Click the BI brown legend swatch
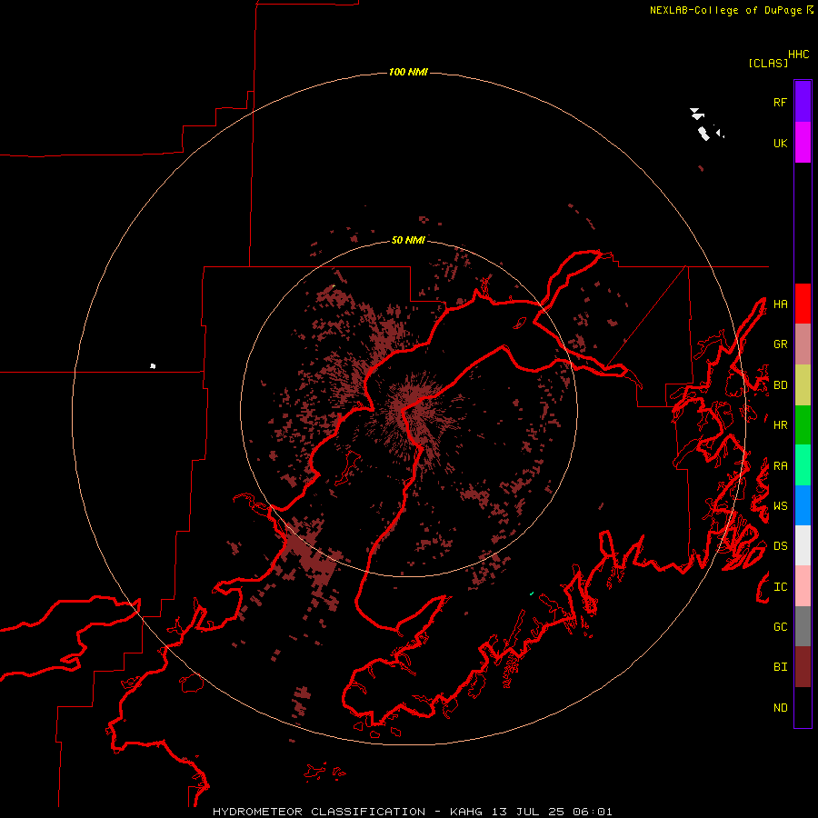Image resolution: width=818 pixels, height=818 pixels. [803, 667]
